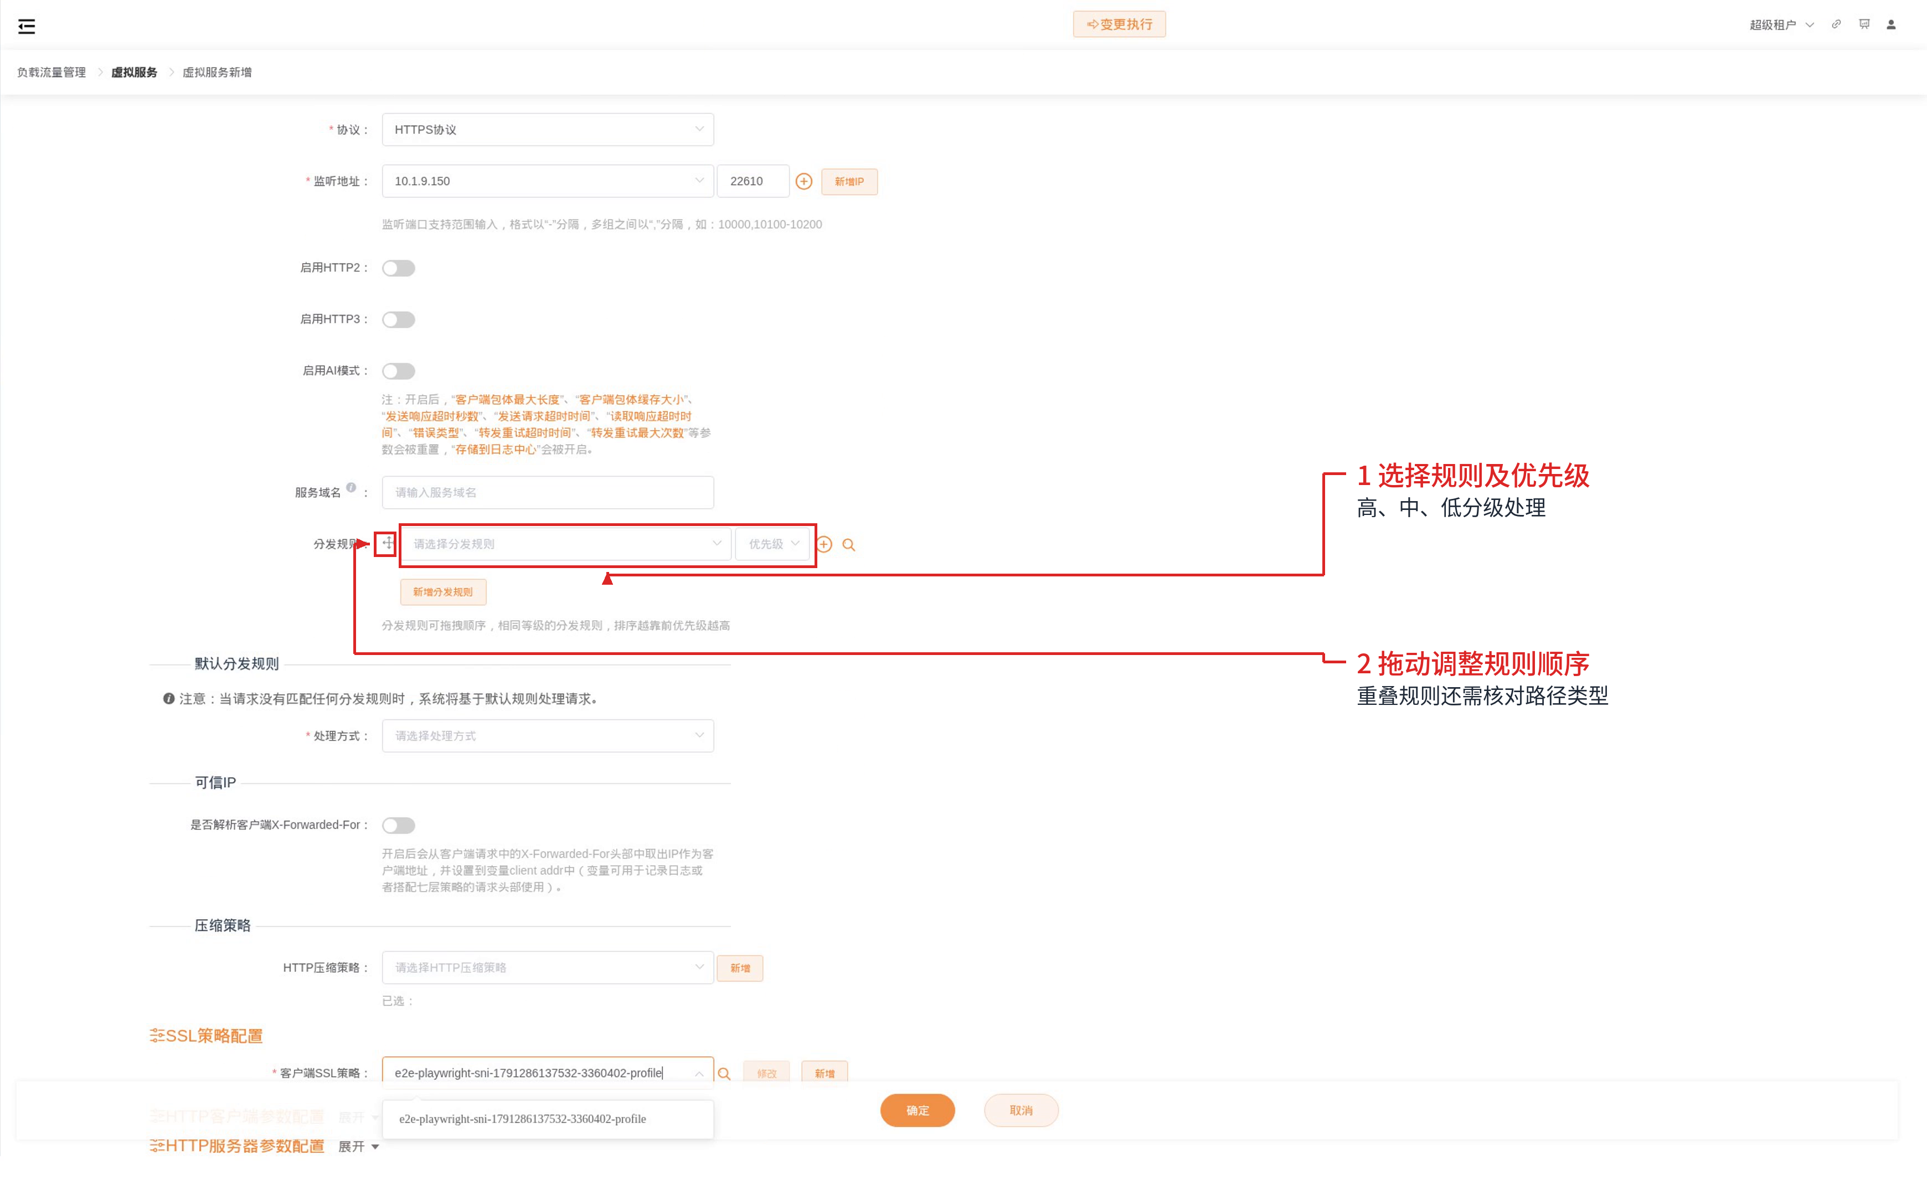The image size is (1927, 1196).
Task: Click 新增 next to HTTP压缩策略
Action: coord(740,968)
